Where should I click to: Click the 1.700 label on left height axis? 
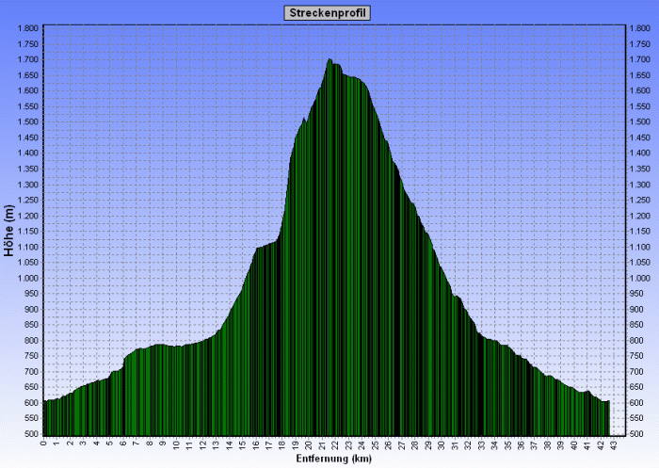[x=27, y=59]
